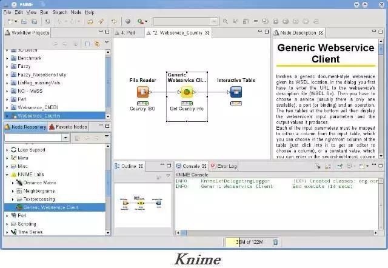Image resolution: width=388 pixels, height=268 pixels.
Task: Click the execute-all green run icon
Action: (x=140, y=22)
